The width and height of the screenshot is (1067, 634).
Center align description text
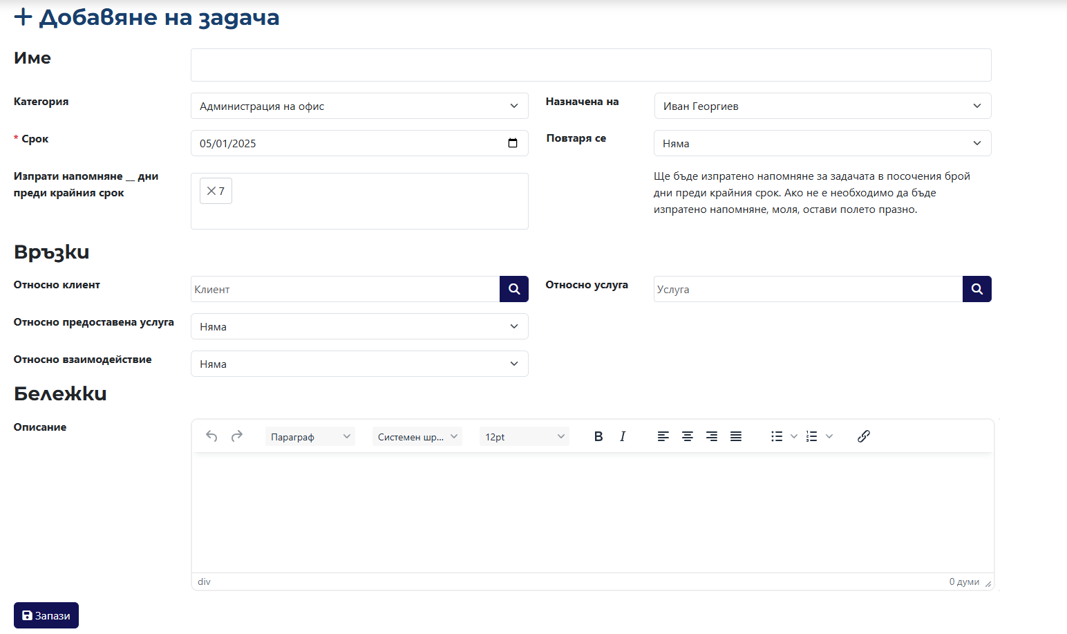pyautogui.click(x=688, y=436)
